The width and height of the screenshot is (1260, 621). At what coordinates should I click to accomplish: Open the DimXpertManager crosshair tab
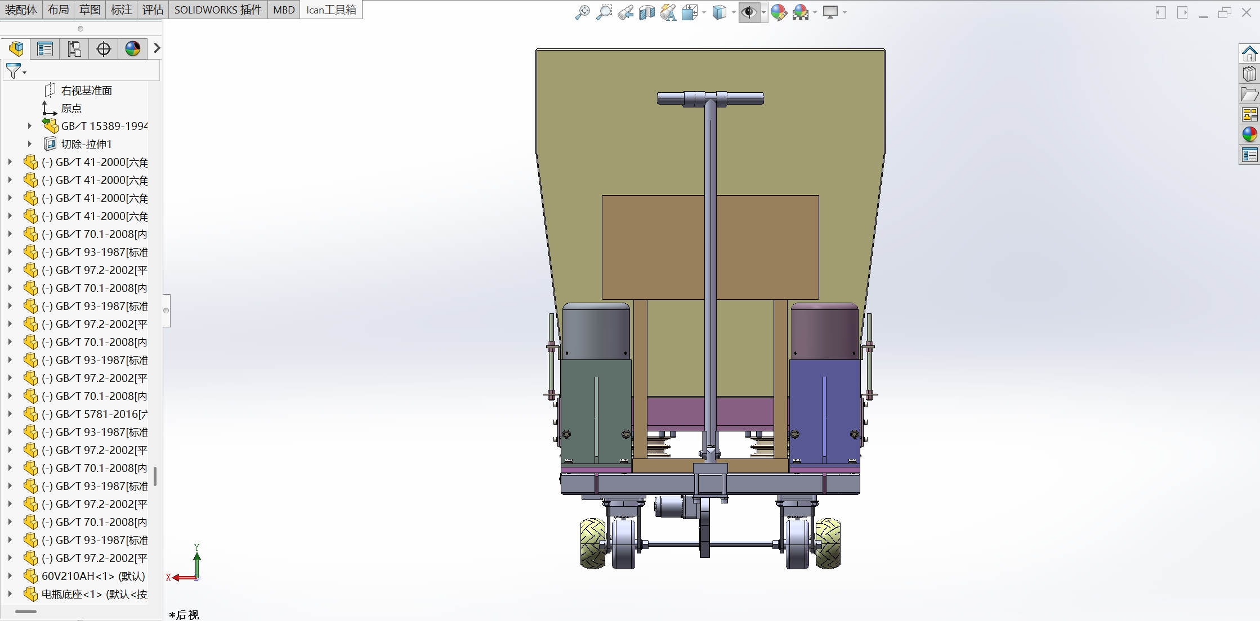pyautogui.click(x=104, y=49)
